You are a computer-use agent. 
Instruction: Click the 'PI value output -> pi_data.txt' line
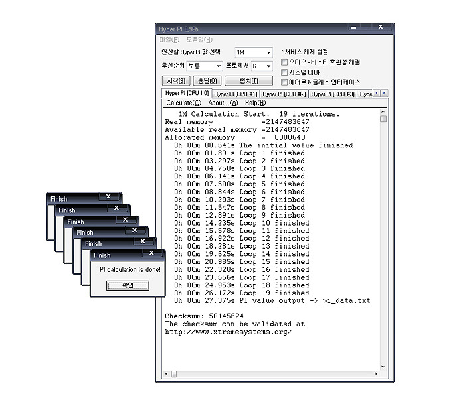click(272, 300)
